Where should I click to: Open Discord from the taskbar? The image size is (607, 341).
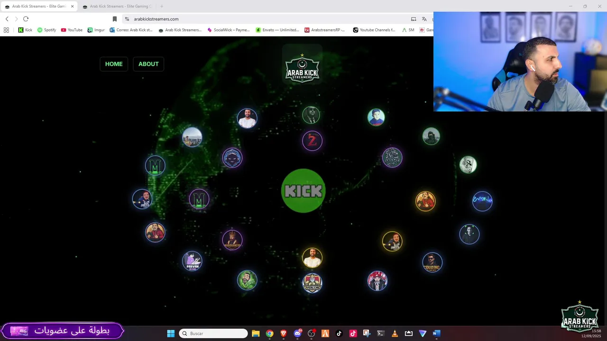[x=297, y=333]
